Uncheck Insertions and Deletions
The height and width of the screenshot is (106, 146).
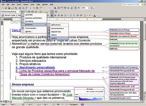coord(23,18)
